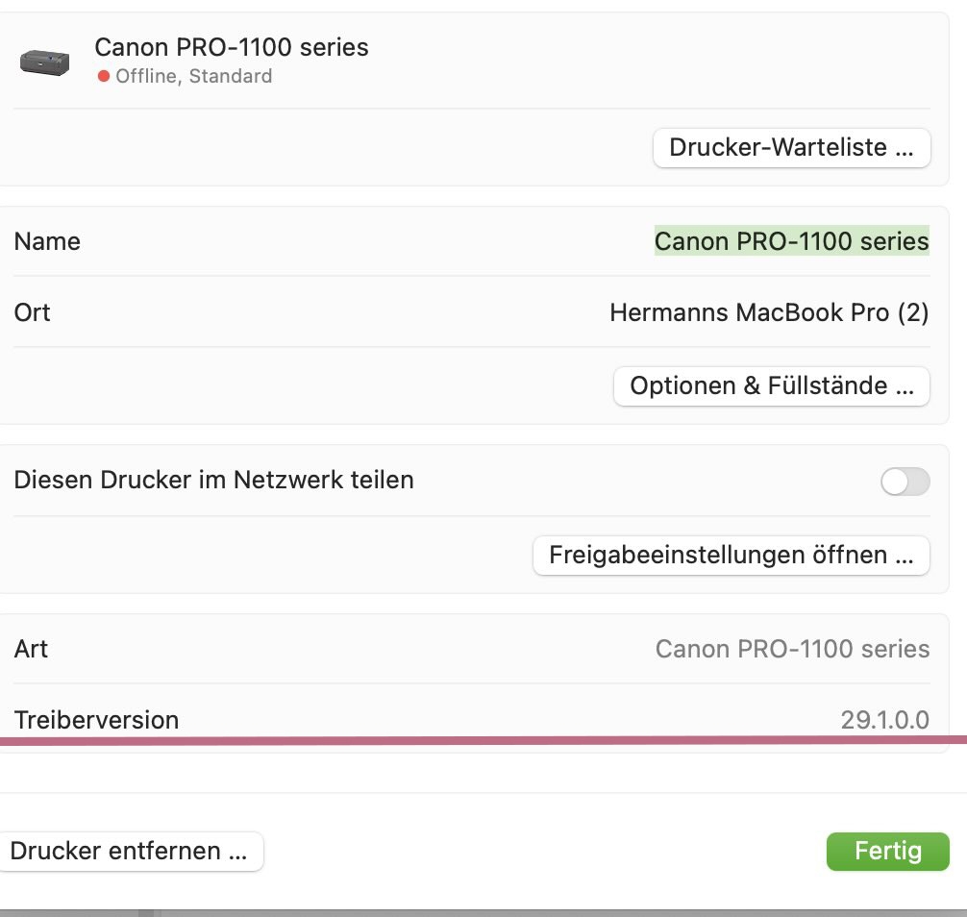The height and width of the screenshot is (917, 967).
Task: Click the Art row label
Action: (x=31, y=649)
